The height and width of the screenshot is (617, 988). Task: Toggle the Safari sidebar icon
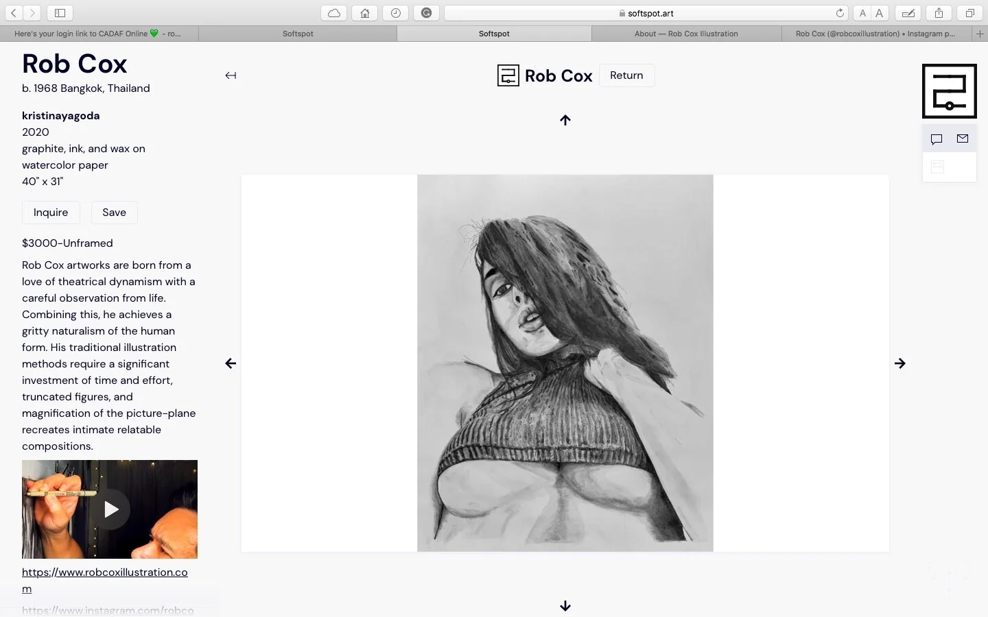click(x=60, y=12)
